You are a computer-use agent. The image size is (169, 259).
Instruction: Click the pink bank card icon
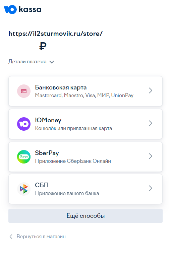[24, 91]
